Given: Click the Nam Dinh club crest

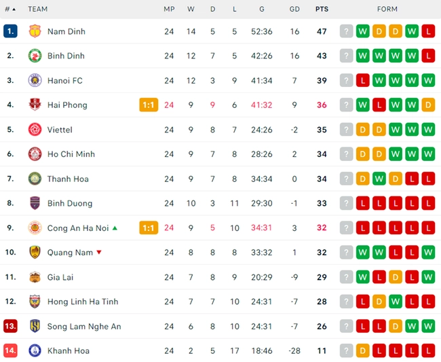Looking at the screenshot, I should (x=35, y=31).
